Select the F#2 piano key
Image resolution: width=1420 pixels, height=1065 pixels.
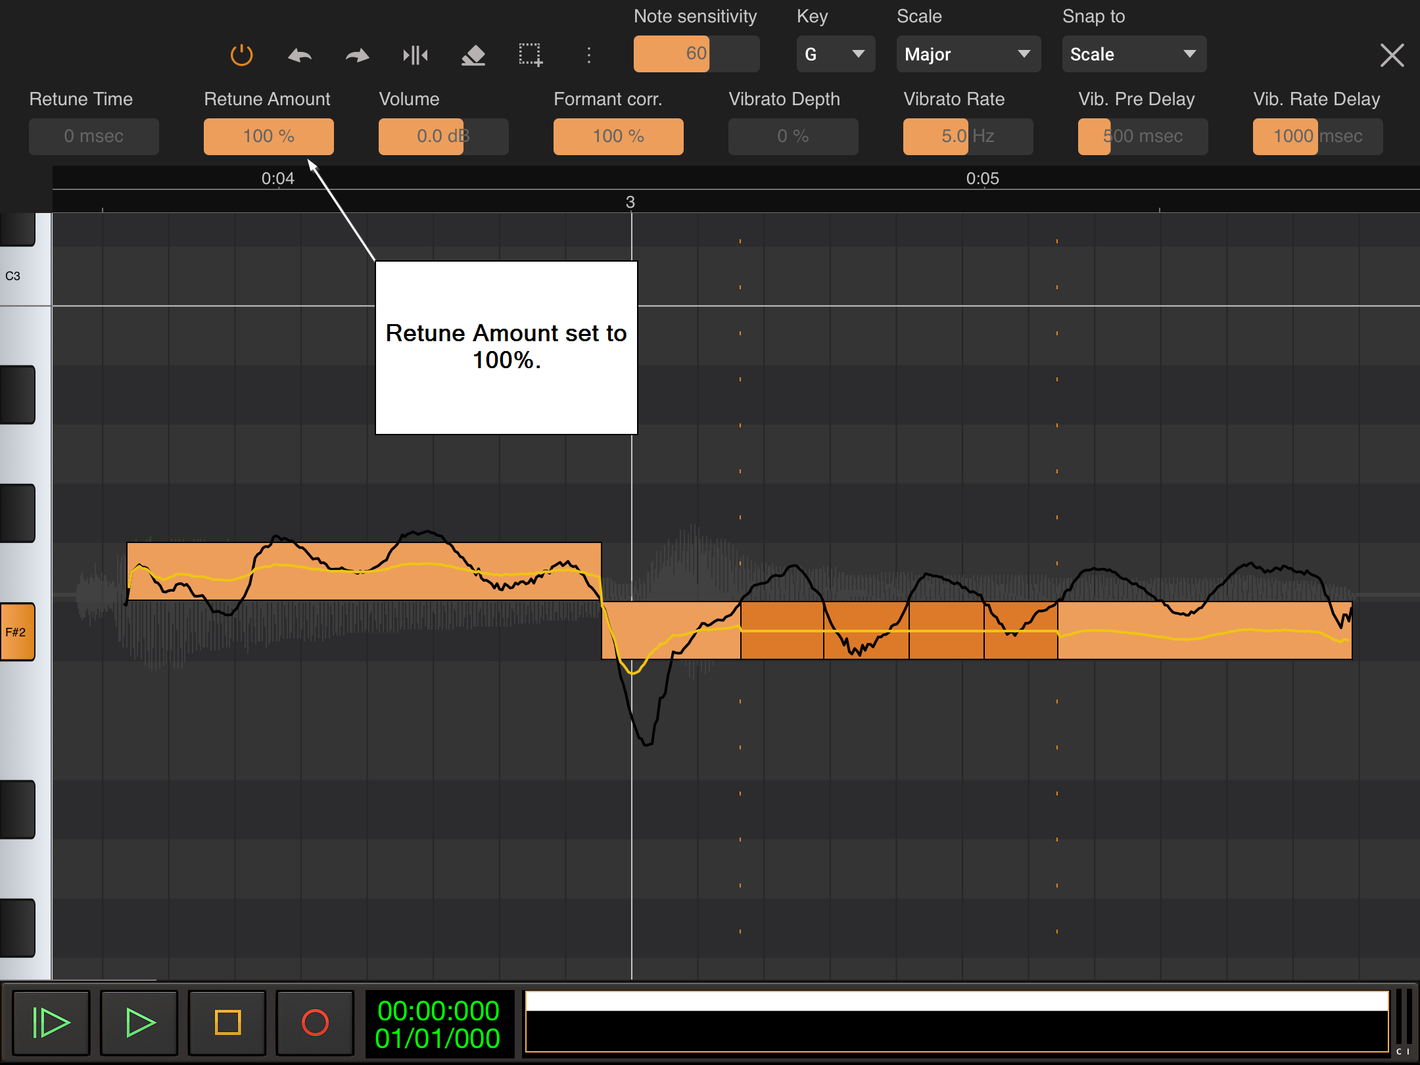point(17,632)
